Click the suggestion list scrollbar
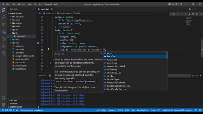The width and height of the screenshot is (203, 114). [x=167, y=55]
